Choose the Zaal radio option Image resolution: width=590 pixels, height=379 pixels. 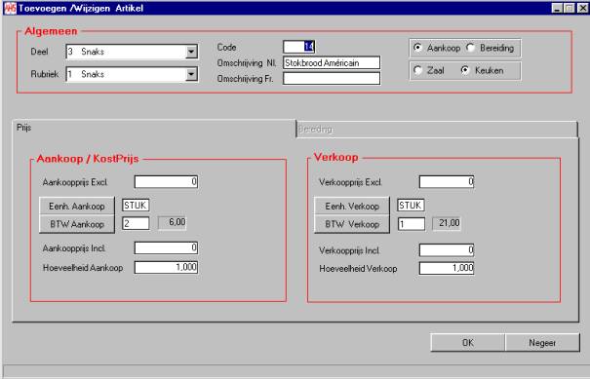click(x=417, y=70)
